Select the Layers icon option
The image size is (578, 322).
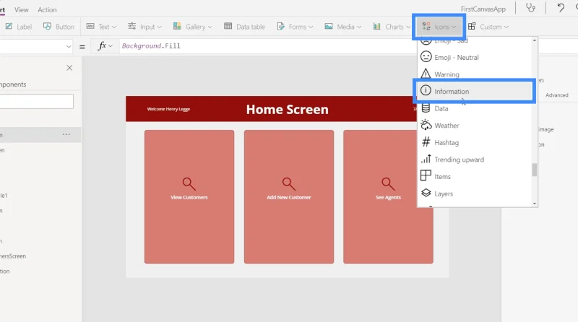(x=475, y=193)
